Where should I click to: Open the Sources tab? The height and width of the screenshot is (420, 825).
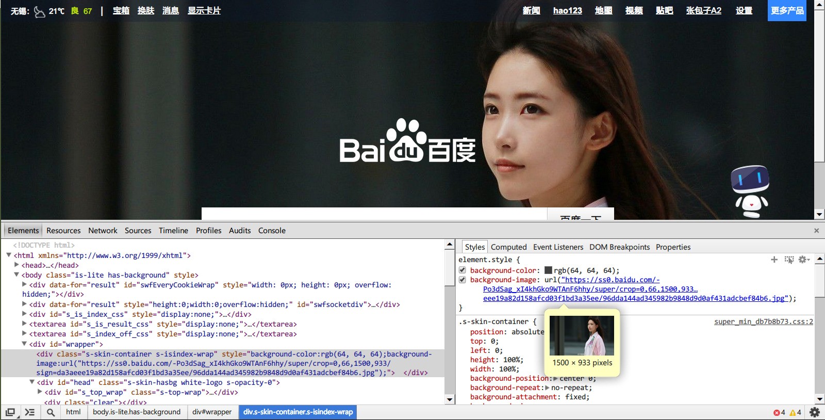click(x=138, y=231)
